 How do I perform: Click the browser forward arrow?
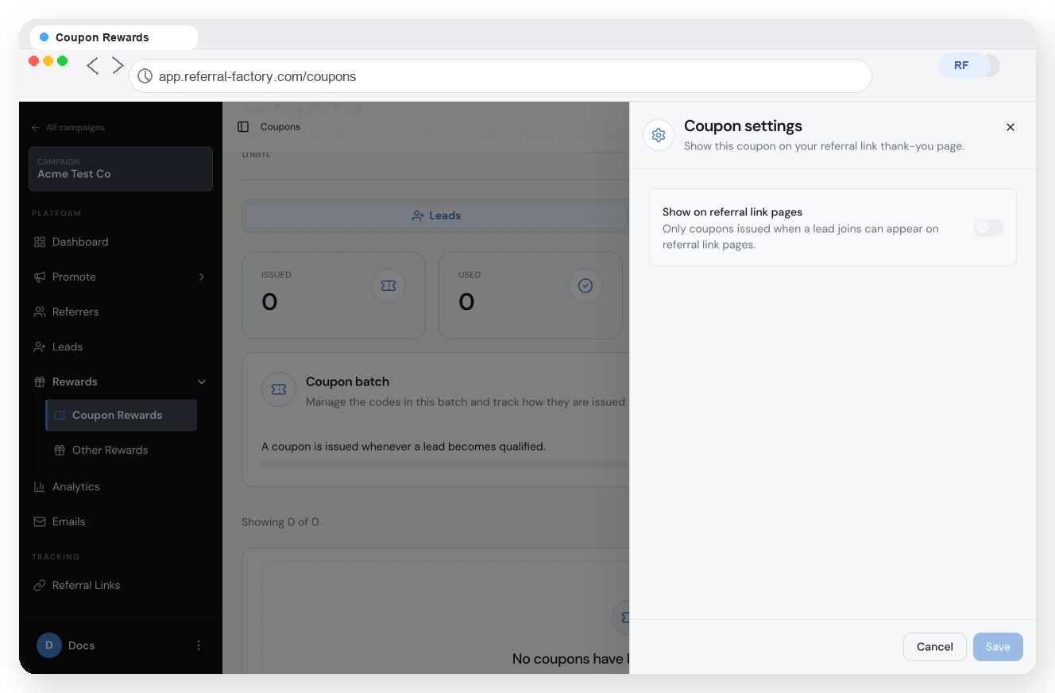[x=118, y=66]
